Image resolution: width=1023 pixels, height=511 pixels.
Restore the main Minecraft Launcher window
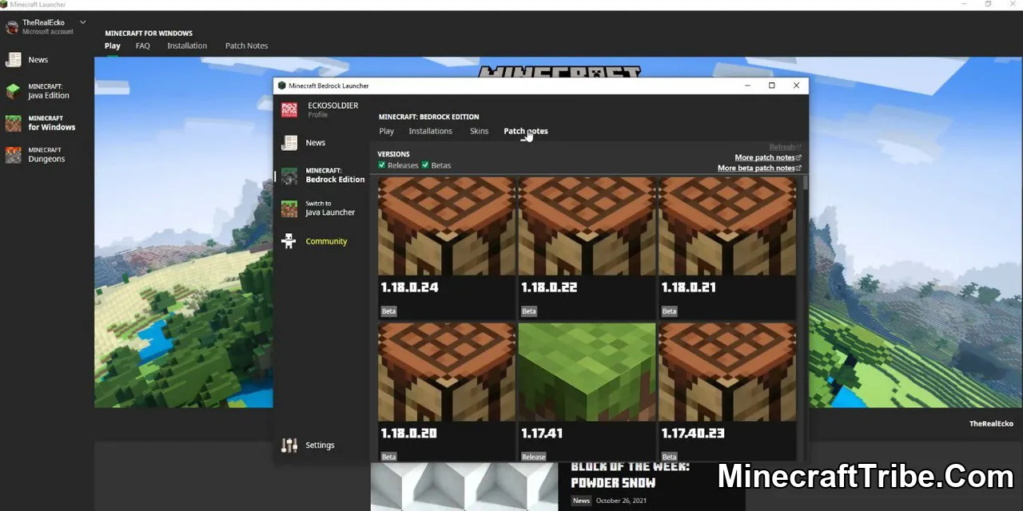tap(988, 4)
